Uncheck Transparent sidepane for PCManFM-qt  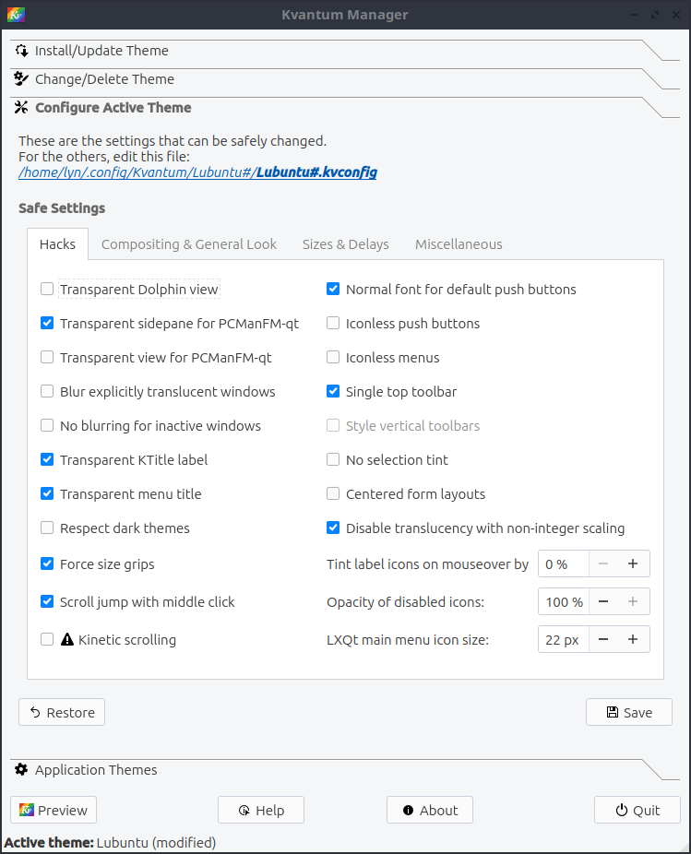click(x=47, y=324)
